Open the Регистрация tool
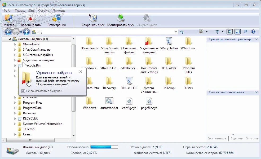Viewport: 261px width, 159px height. (x=57, y=20)
